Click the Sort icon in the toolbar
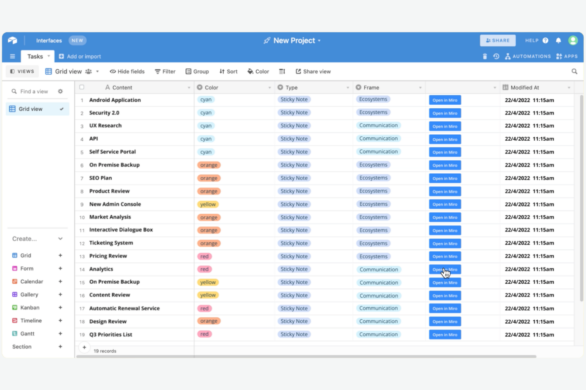 [x=228, y=71]
